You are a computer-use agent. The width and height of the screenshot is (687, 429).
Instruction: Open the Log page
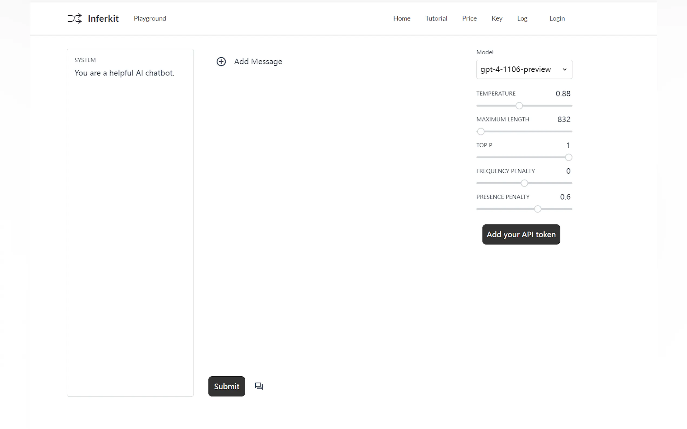522,18
